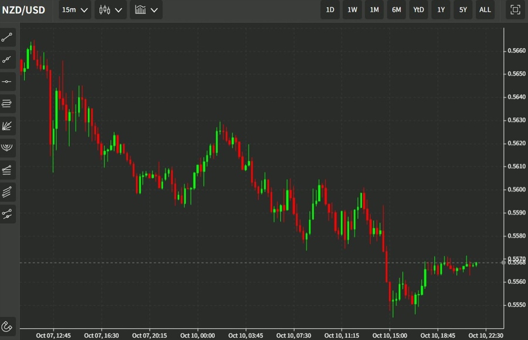This screenshot has height=340, width=528.
Task: Switch to the YtD time range
Action: 418,9
